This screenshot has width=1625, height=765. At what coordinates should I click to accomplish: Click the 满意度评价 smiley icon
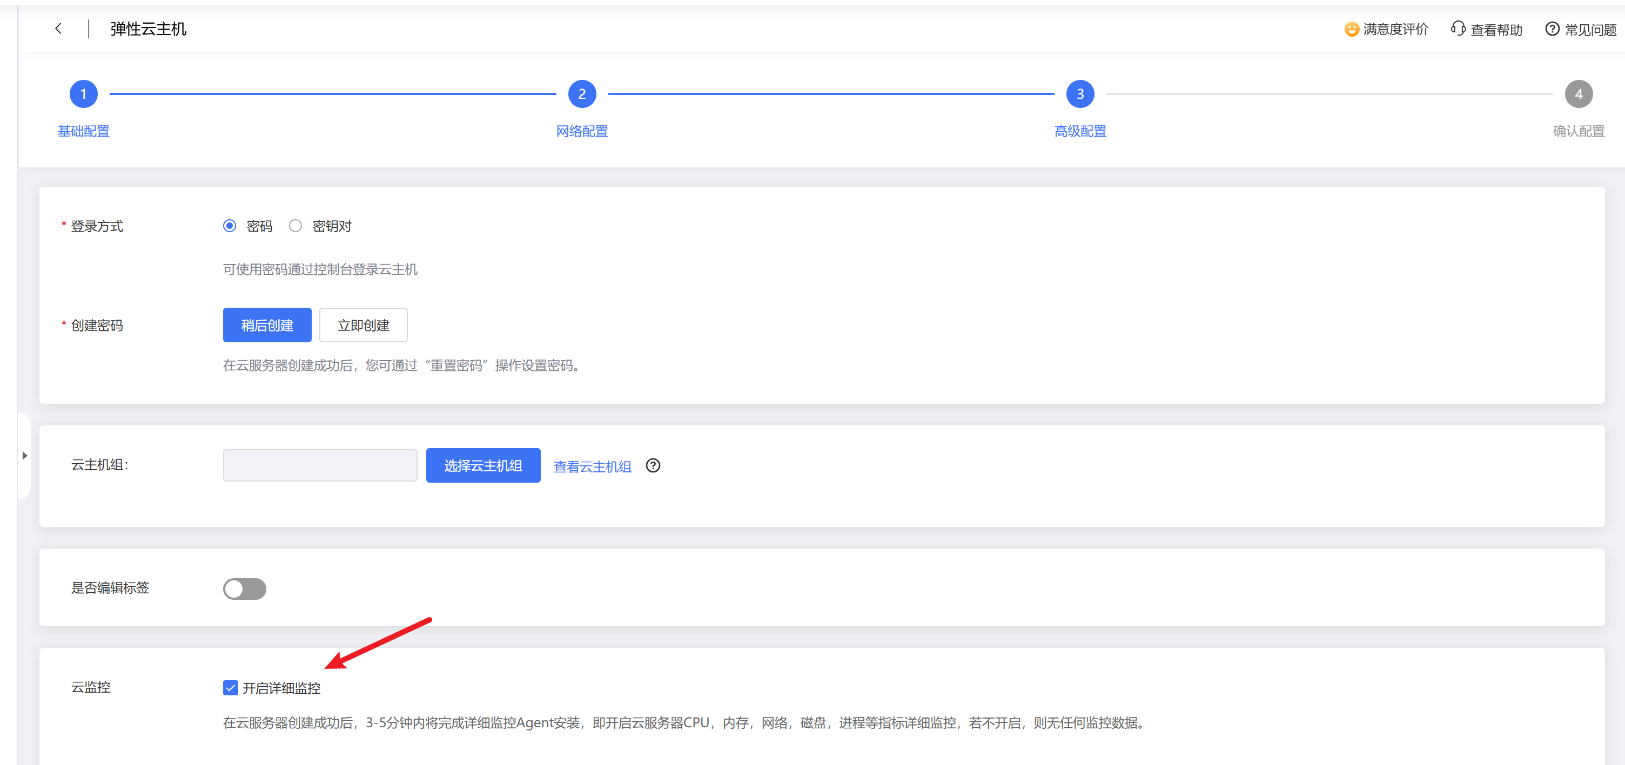pyautogui.click(x=1351, y=29)
